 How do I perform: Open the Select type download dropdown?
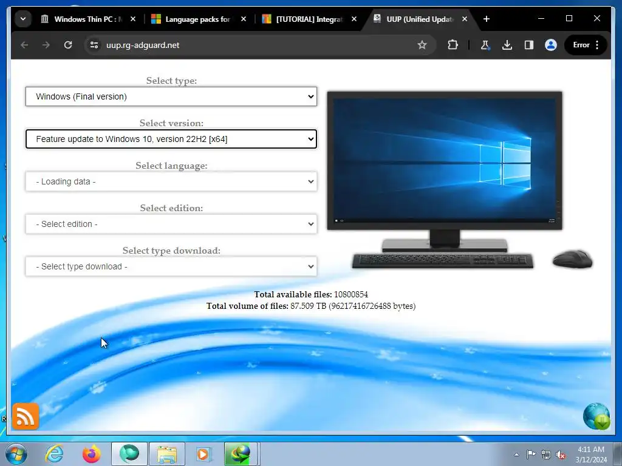[x=171, y=266]
